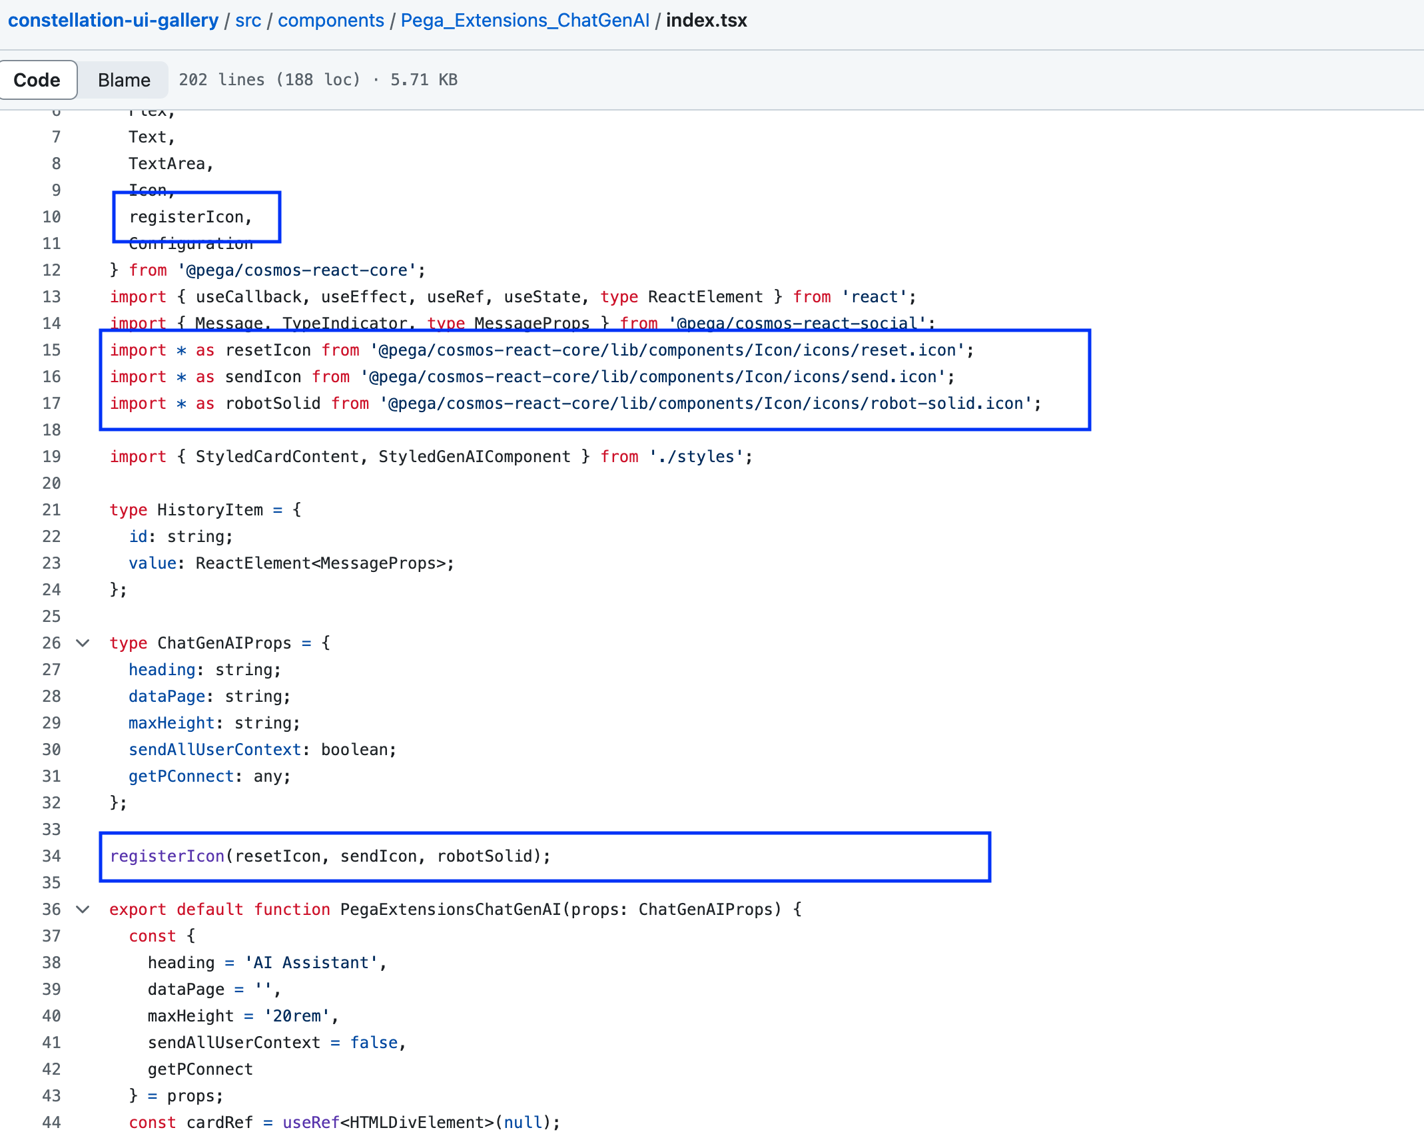Image resolution: width=1424 pixels, height=1136 pixels.
Task: Select line number 36
Action: point(51,909)
